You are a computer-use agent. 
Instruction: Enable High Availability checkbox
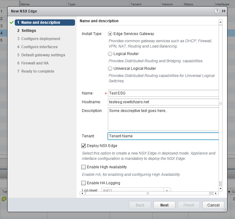pos(83,167)
